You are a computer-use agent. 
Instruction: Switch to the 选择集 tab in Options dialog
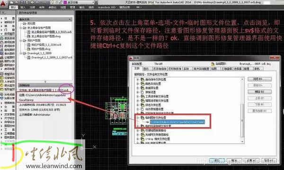click(238, 69)
